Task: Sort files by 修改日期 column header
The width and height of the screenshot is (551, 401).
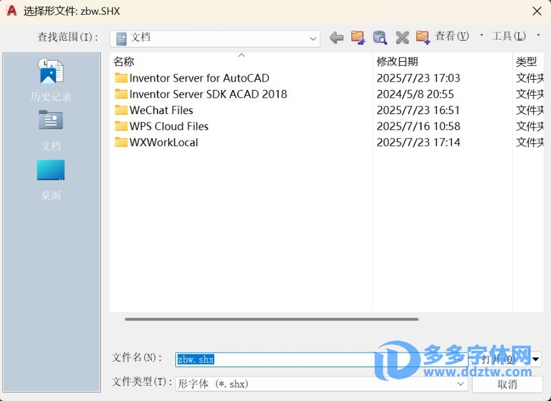Action: point(397,62)
